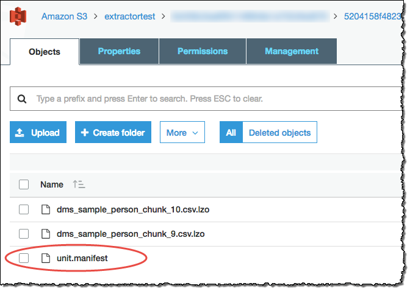Viewport: 410px width, 291px height.
Task: Click the Create folder button
Action: click(113, 132)
